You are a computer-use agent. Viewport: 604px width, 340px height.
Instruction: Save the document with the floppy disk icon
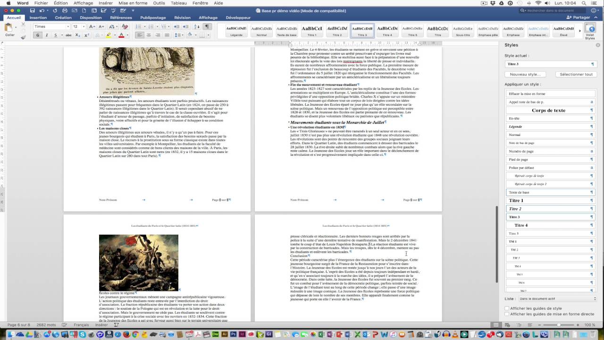click(x=32, y=10)
